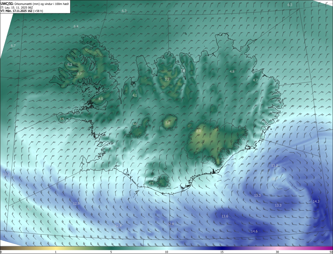This screenshot has width=333, height=254.
Task: Click the 4.1 value label on the map
Action: [135, 96]
